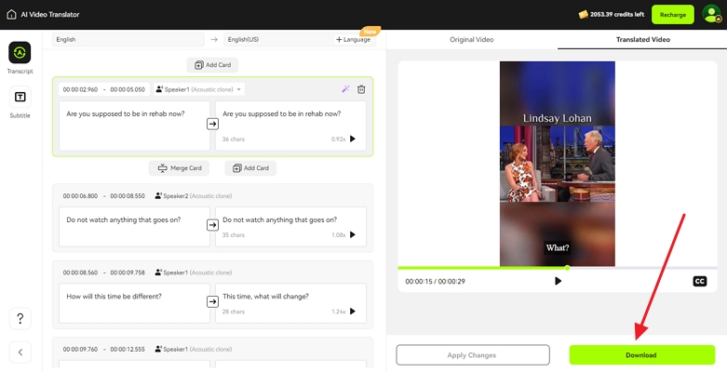This screenshot has width=727, height=372.
Task: Switch to Translated Video tab
Action: point(642,39)
